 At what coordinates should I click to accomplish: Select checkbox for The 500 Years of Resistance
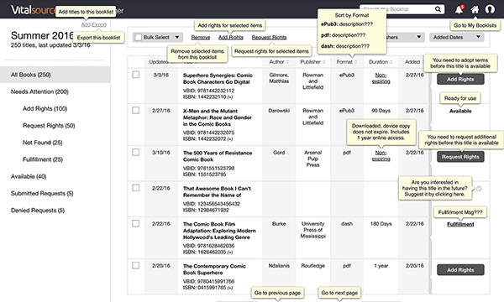coord(135,152)
